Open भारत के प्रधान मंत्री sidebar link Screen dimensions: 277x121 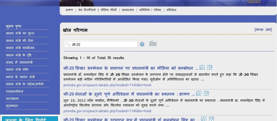click(20, 77)
